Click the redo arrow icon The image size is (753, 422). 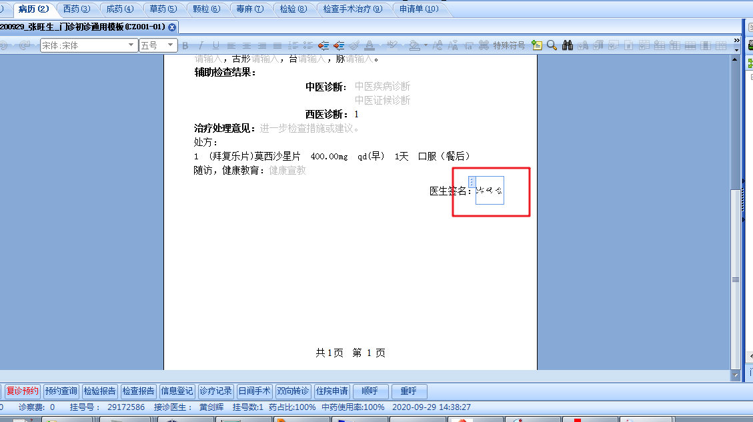[x=25, y=45]
